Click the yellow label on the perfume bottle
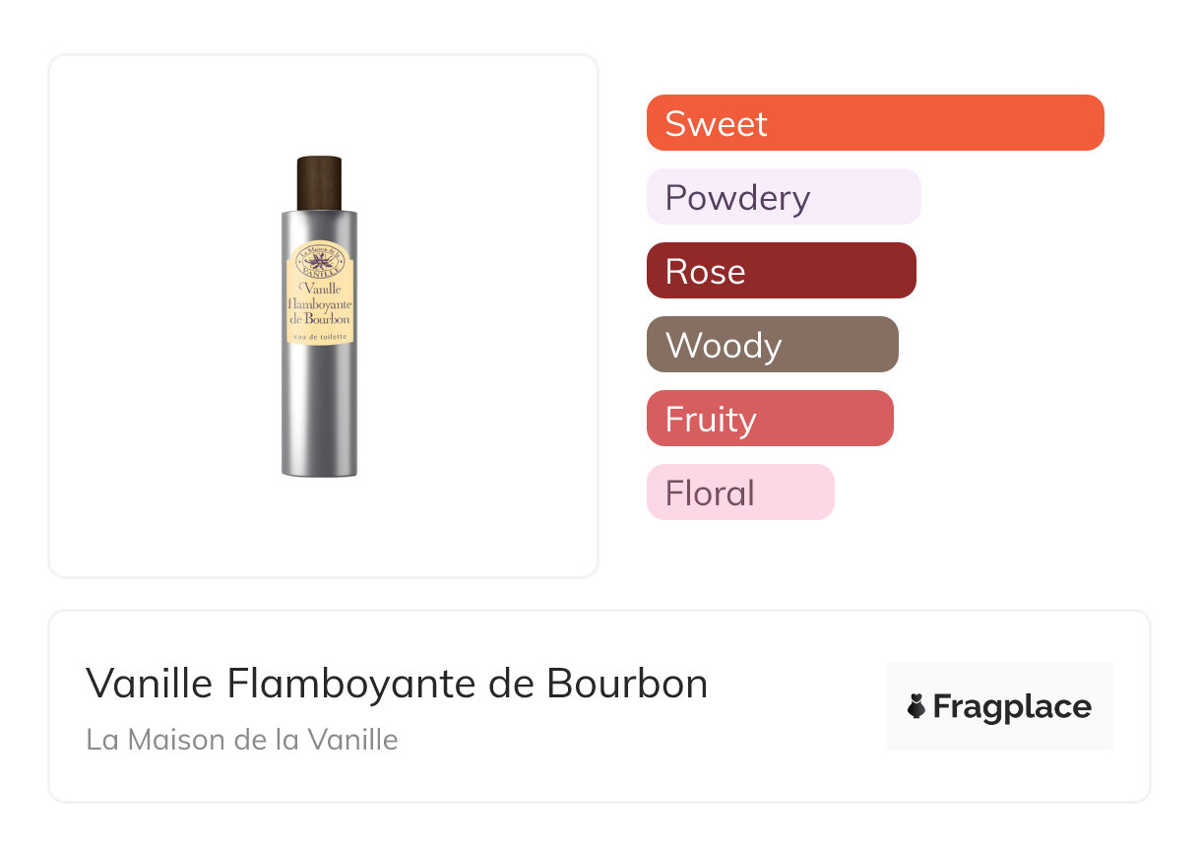Screen dimensions: 1199x851 coord(319,295)
